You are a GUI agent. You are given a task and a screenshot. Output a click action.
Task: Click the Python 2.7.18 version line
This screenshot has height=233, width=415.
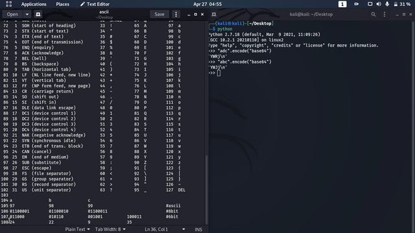tap(265, 34)
